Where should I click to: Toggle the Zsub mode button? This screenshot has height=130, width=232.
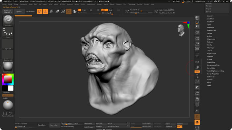click(x=111, y=10)
